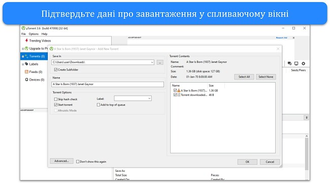Expand the Upgrade to Pro tree node
The image size is (330, 183).
[23, 49]
